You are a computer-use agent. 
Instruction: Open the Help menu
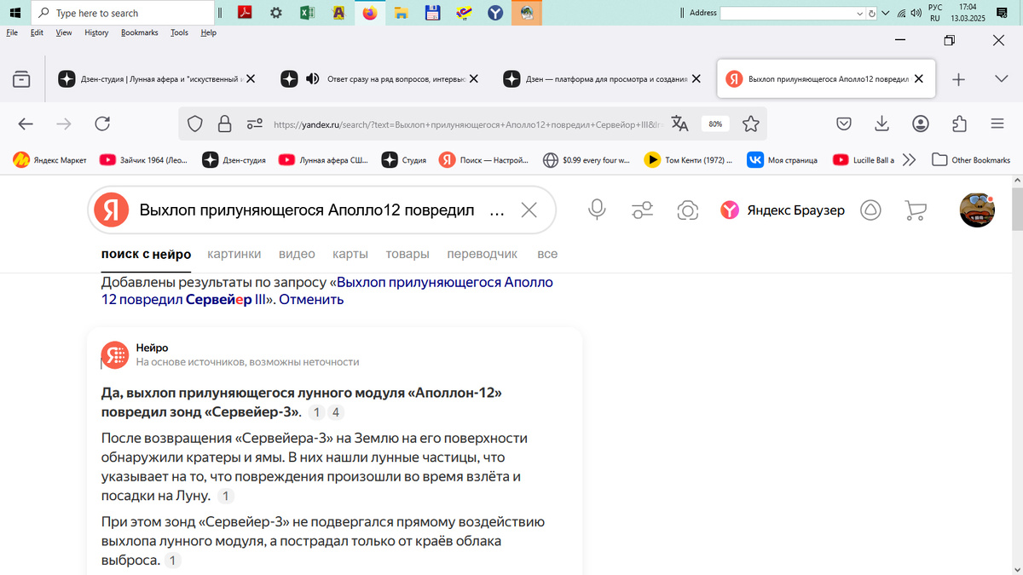tap(208, 32)
